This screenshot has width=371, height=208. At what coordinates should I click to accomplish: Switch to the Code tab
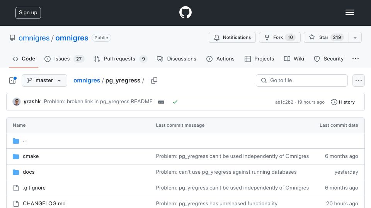pyautogui.click(x=24, y=59)
